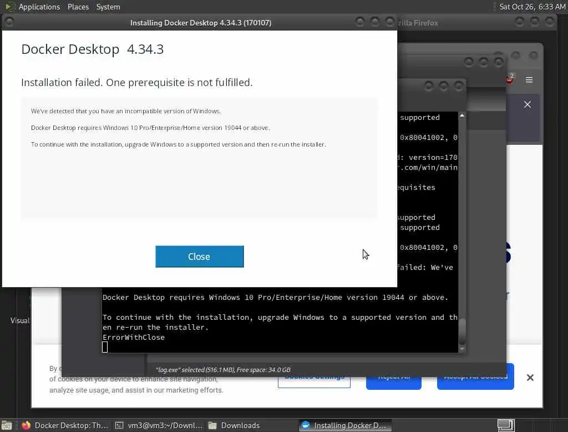Click the Docker whale icon in taskbar
Image resolution: width=568 pixels, height=432 pixels.
[306, 425]
